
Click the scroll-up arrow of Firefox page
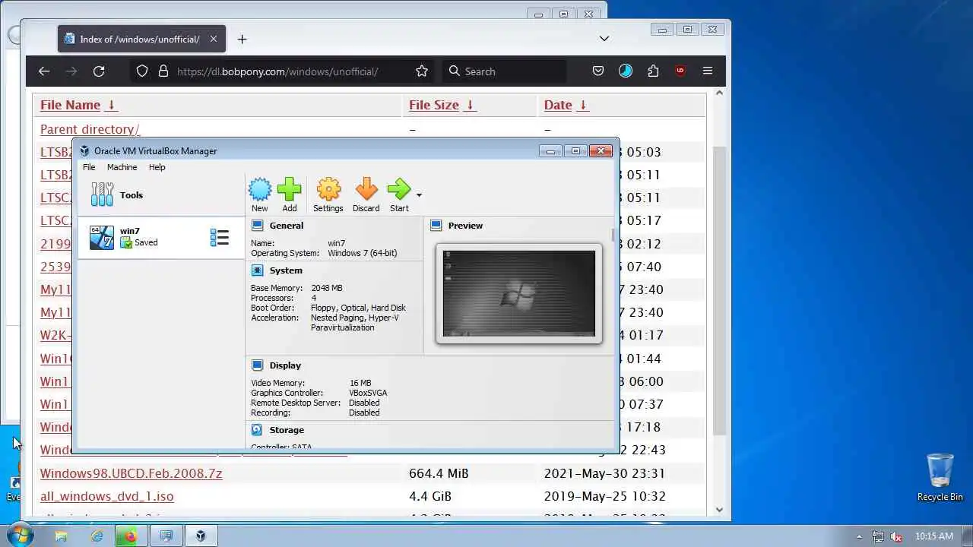tap(719, 93)
